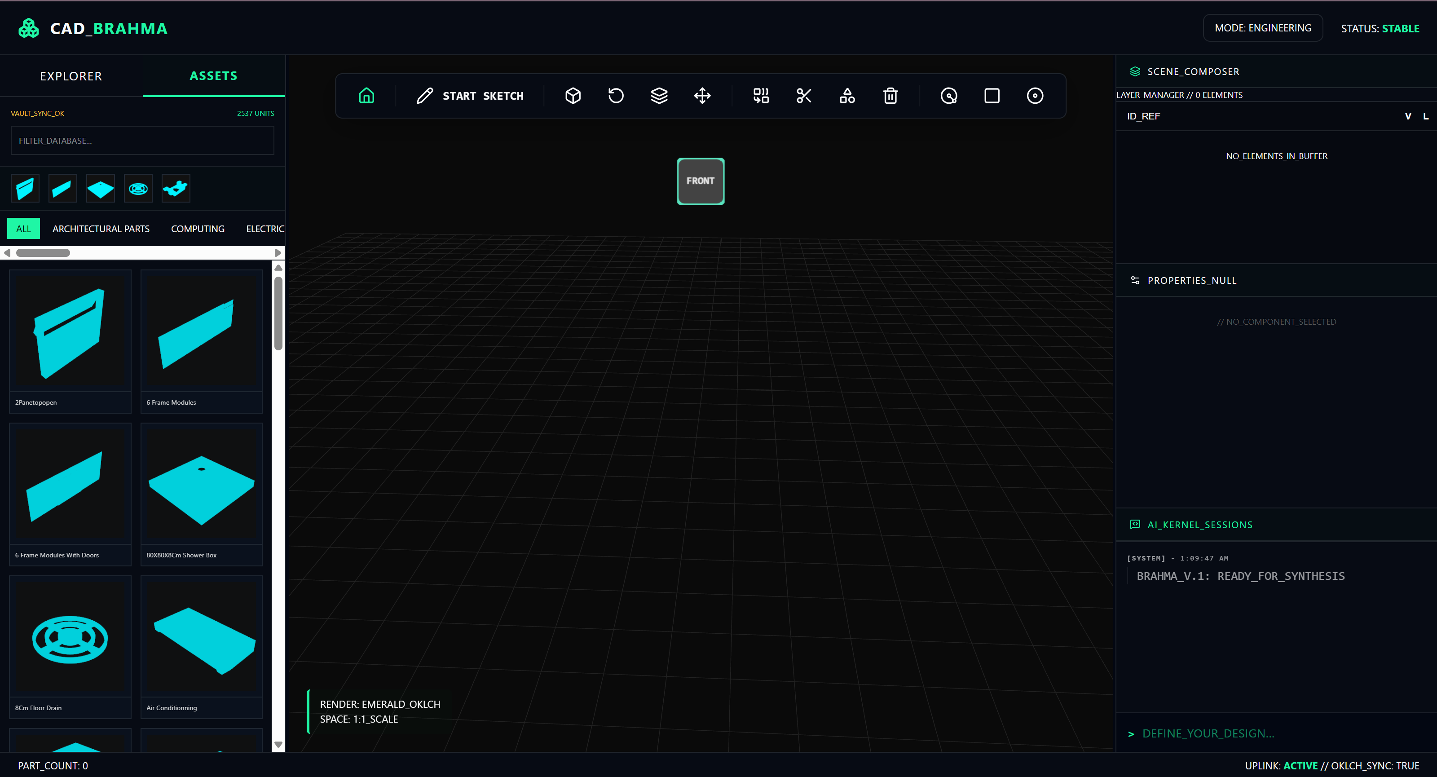Click the boolean shapes tool icon

[x=846, y=95]
